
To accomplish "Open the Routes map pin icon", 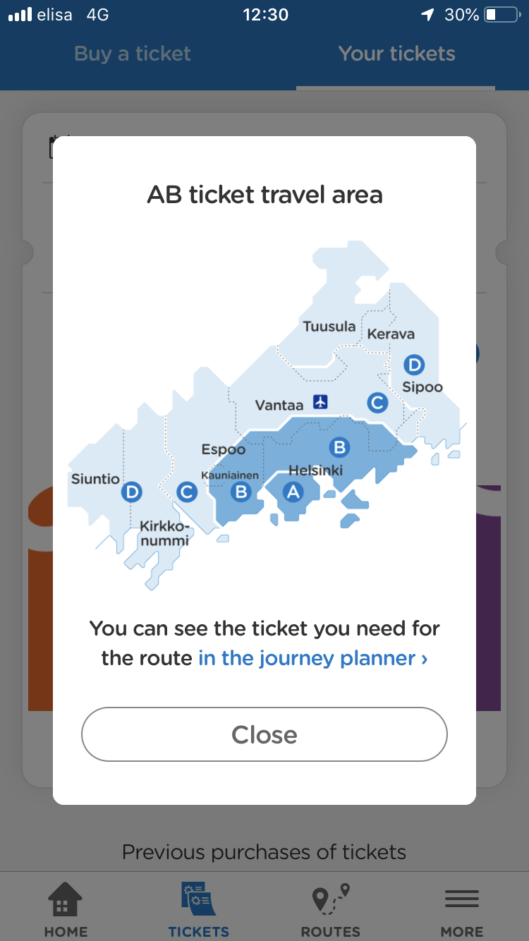I will click(330, 900).
